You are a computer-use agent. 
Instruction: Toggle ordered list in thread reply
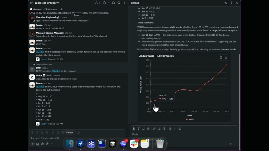[159, 129]
